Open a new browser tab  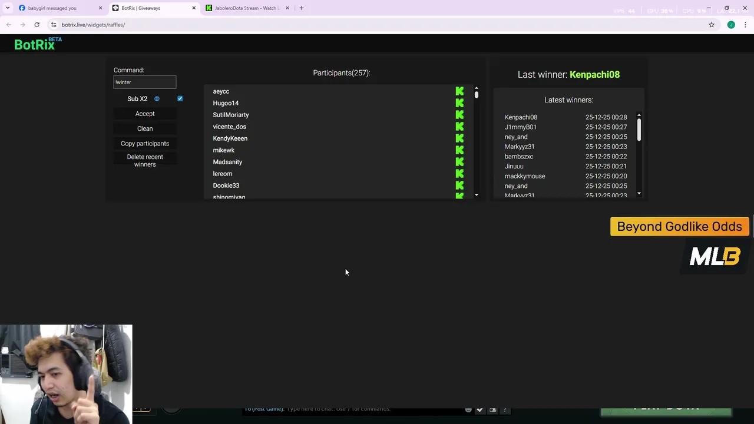coord(302,8)
